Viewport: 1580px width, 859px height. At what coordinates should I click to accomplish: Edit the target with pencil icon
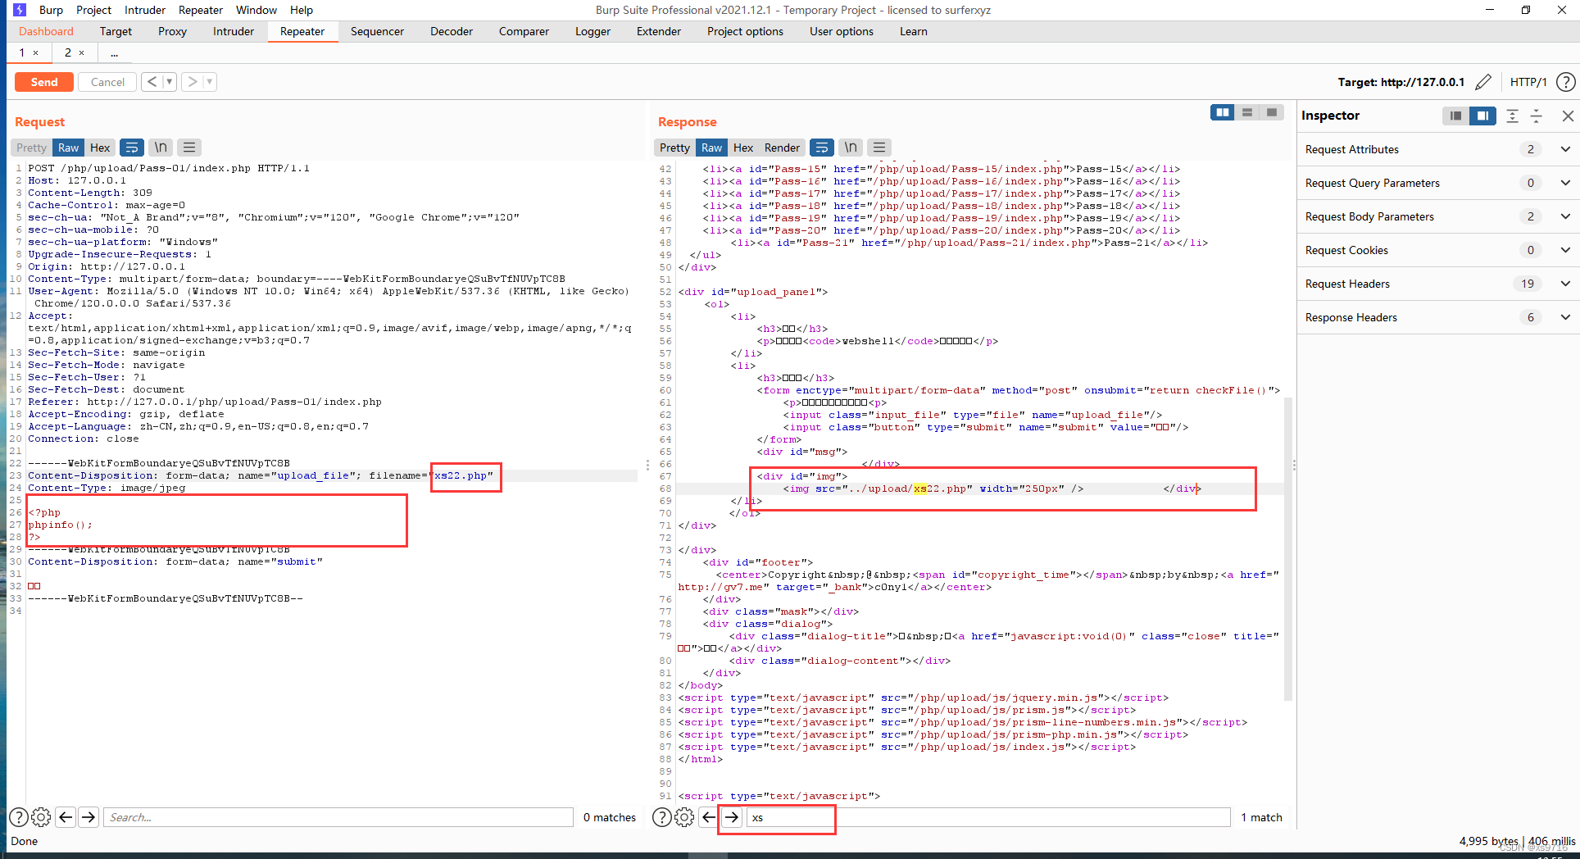(x=1482, y=82)
